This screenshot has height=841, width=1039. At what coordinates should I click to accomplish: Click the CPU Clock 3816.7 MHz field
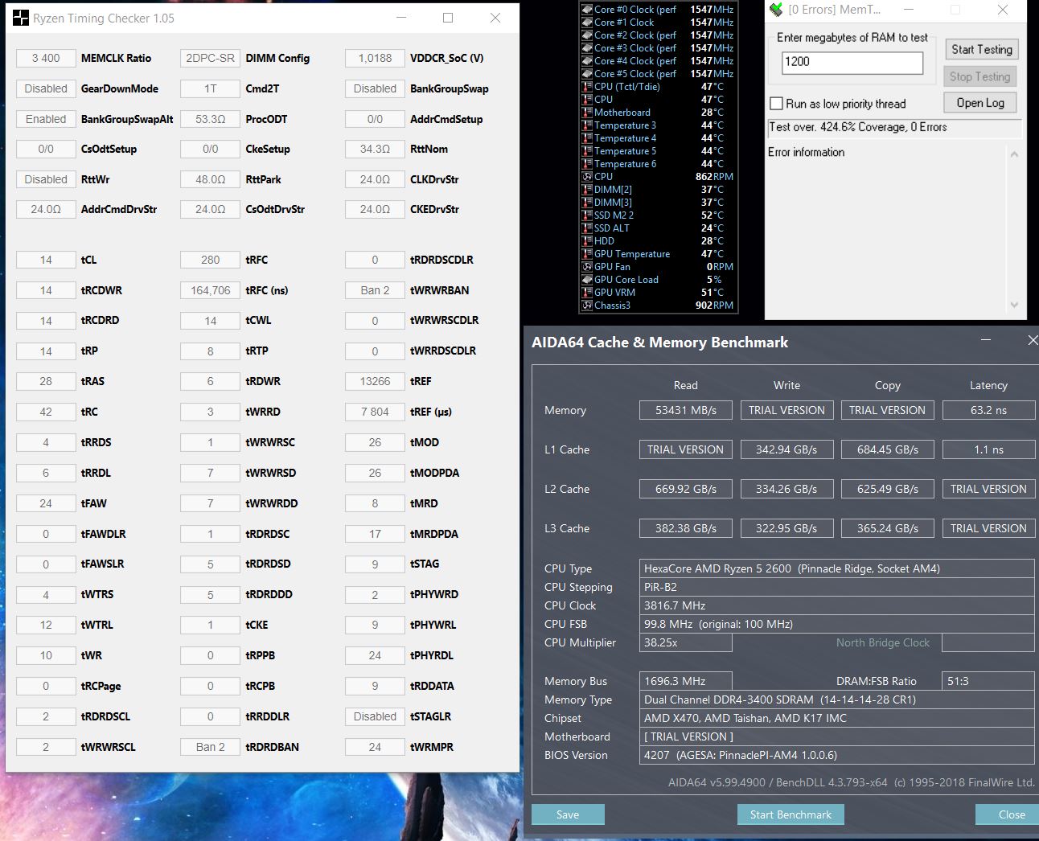[836, 605]
